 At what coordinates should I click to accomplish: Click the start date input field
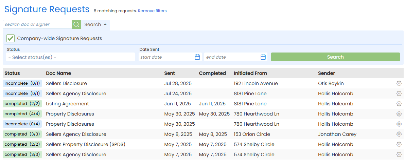(x=166, y=57)
